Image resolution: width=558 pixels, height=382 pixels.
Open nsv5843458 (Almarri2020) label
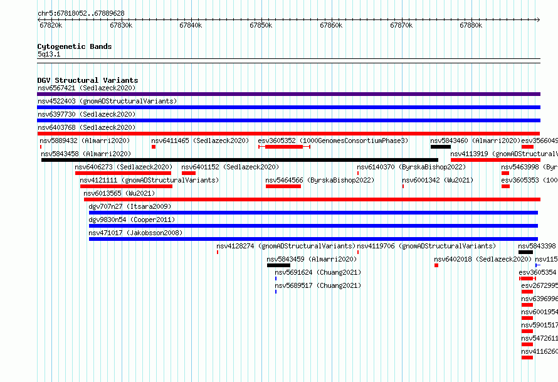[86, 154]
